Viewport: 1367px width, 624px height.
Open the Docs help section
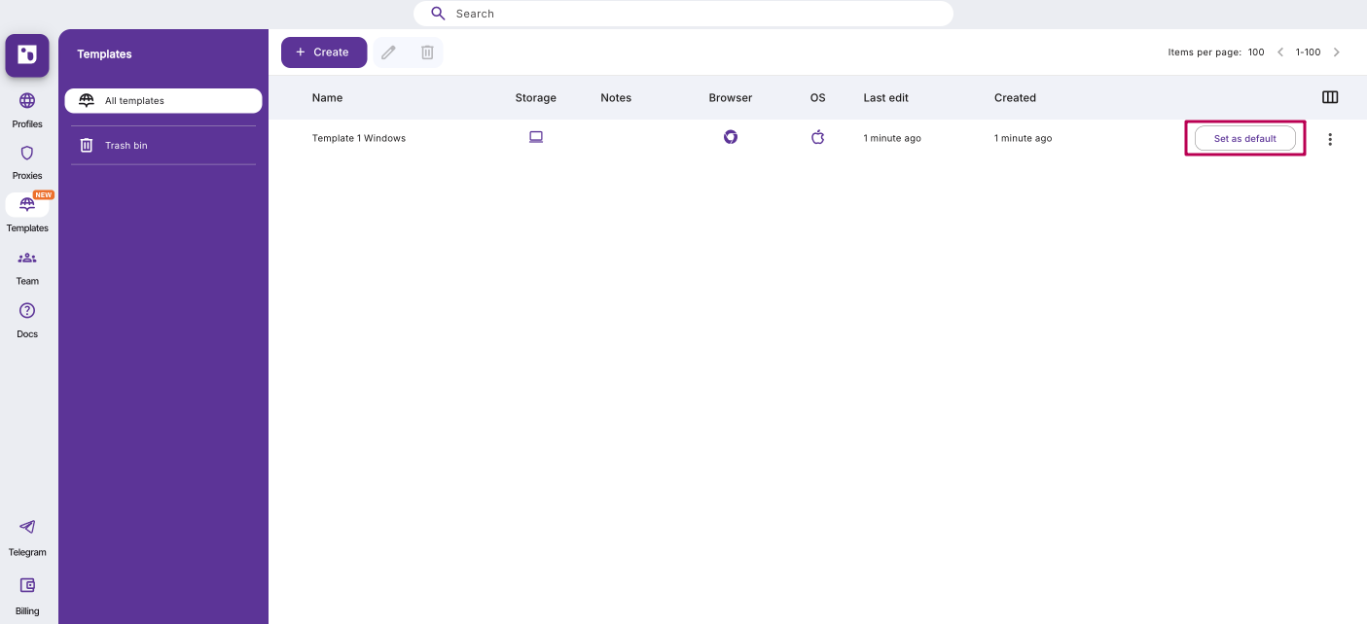pos(27,320)
